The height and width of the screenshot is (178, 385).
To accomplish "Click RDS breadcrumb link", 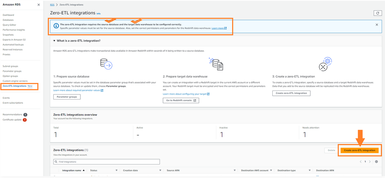I will pos(52,5).
